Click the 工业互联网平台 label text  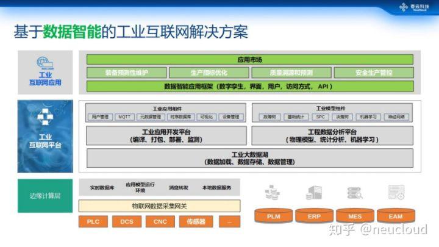45,141
